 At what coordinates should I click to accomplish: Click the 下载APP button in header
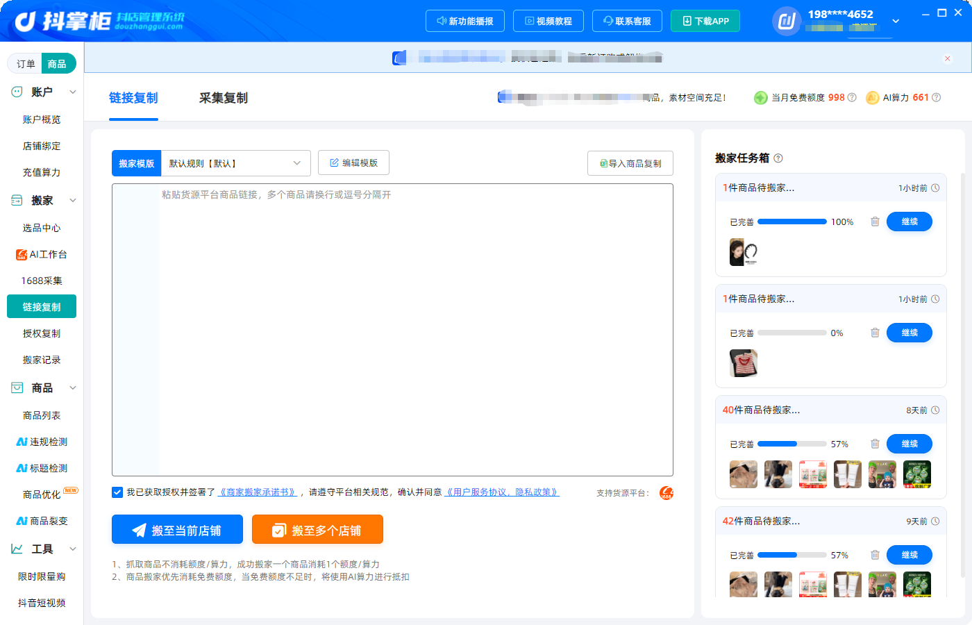tap(705, 21)
